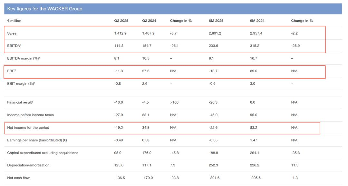Click the 'Key figures for the WACKER Group' heading
Viewport: 348px width, 186px height.
(x=44, y=9)
